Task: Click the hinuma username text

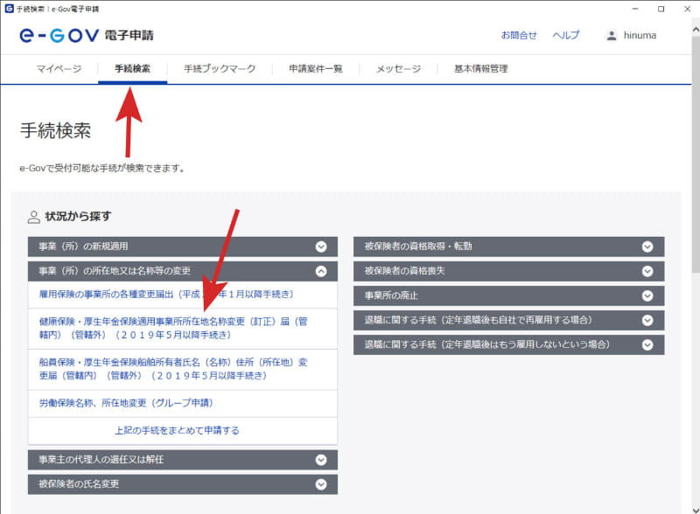Action: tap(640, 35)
